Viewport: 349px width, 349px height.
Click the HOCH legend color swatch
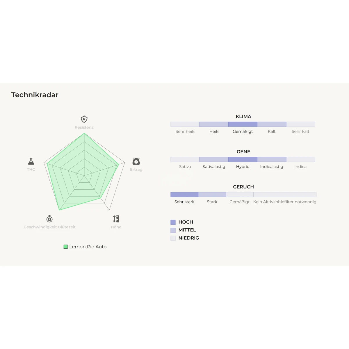pos(173,222)
